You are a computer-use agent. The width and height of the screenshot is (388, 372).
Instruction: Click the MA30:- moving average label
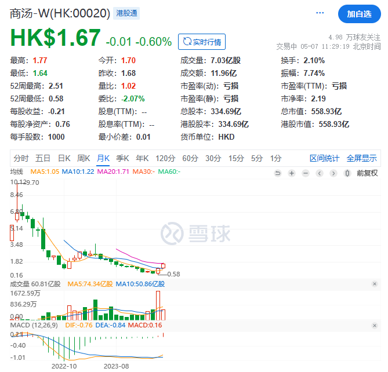pyautogui.click(x=143, y=172)
